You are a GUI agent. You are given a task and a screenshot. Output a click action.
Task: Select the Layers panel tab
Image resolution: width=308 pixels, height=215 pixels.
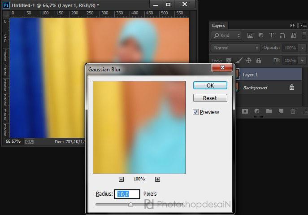point(219,26)
